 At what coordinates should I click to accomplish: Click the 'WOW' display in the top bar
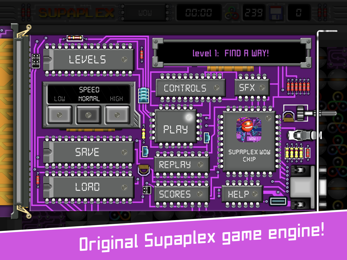point(145,13)
